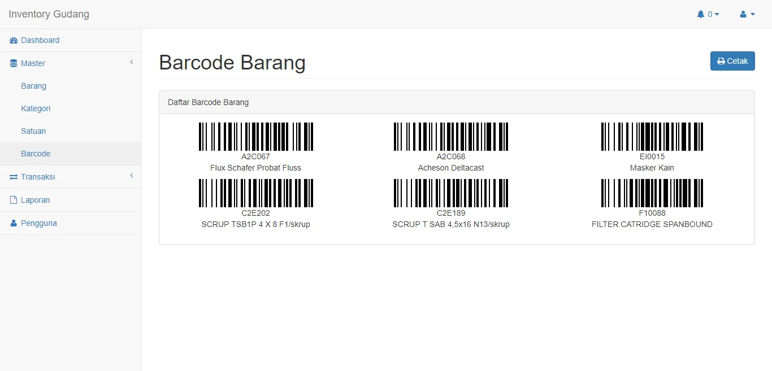Open the Satuan submenu item

(x=71, y=132)
